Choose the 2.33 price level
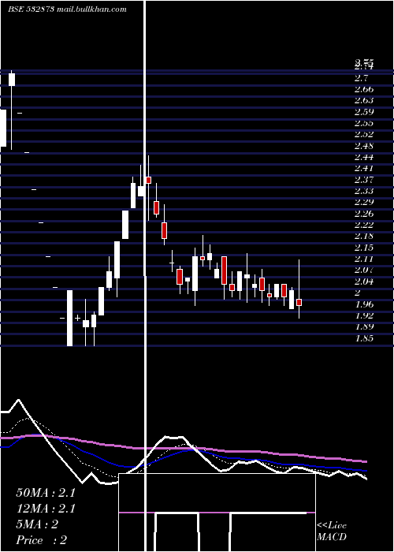The image size is (394, 552). click(364, 191)
